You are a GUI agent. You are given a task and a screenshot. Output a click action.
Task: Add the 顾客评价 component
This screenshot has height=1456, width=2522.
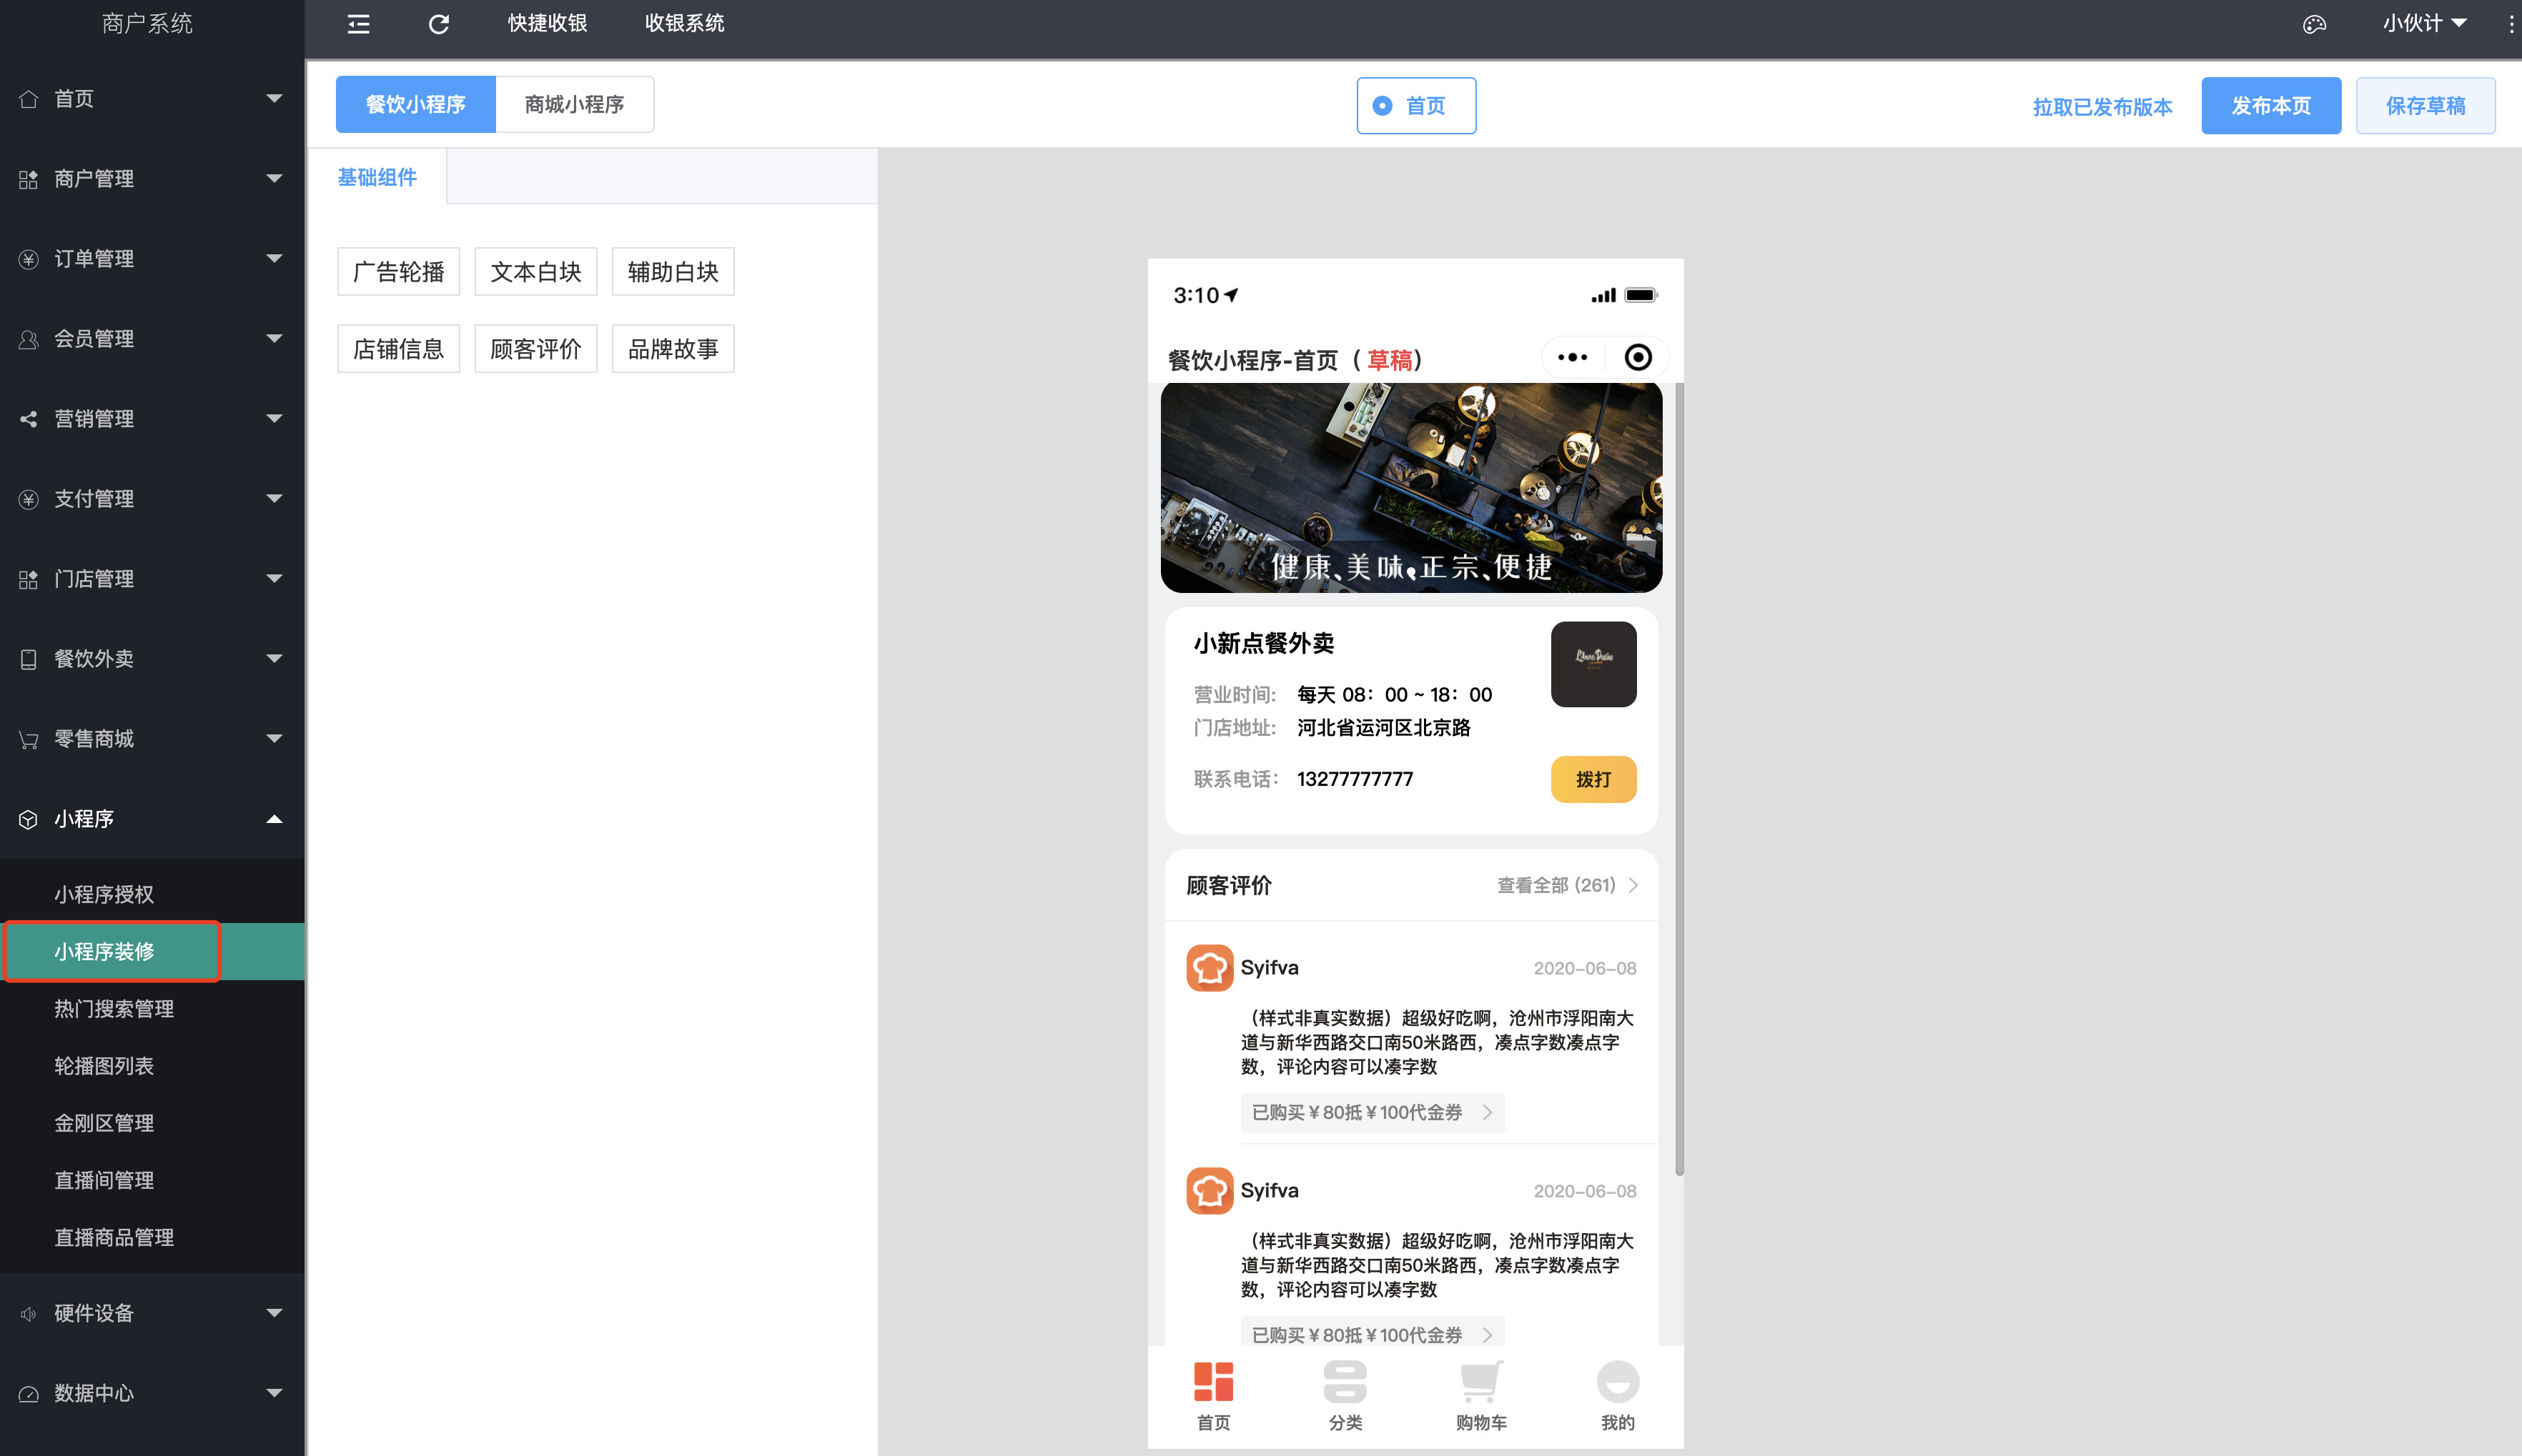coord(535,348)
